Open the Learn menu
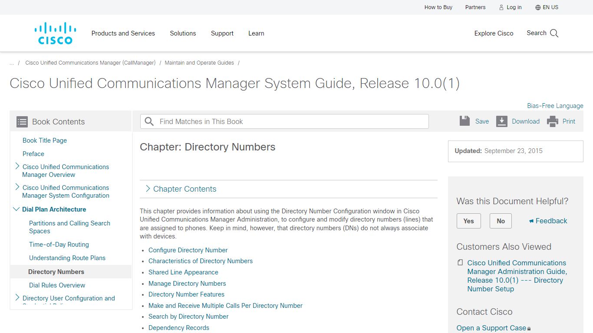The image size is (593, 333). point(256,33)
